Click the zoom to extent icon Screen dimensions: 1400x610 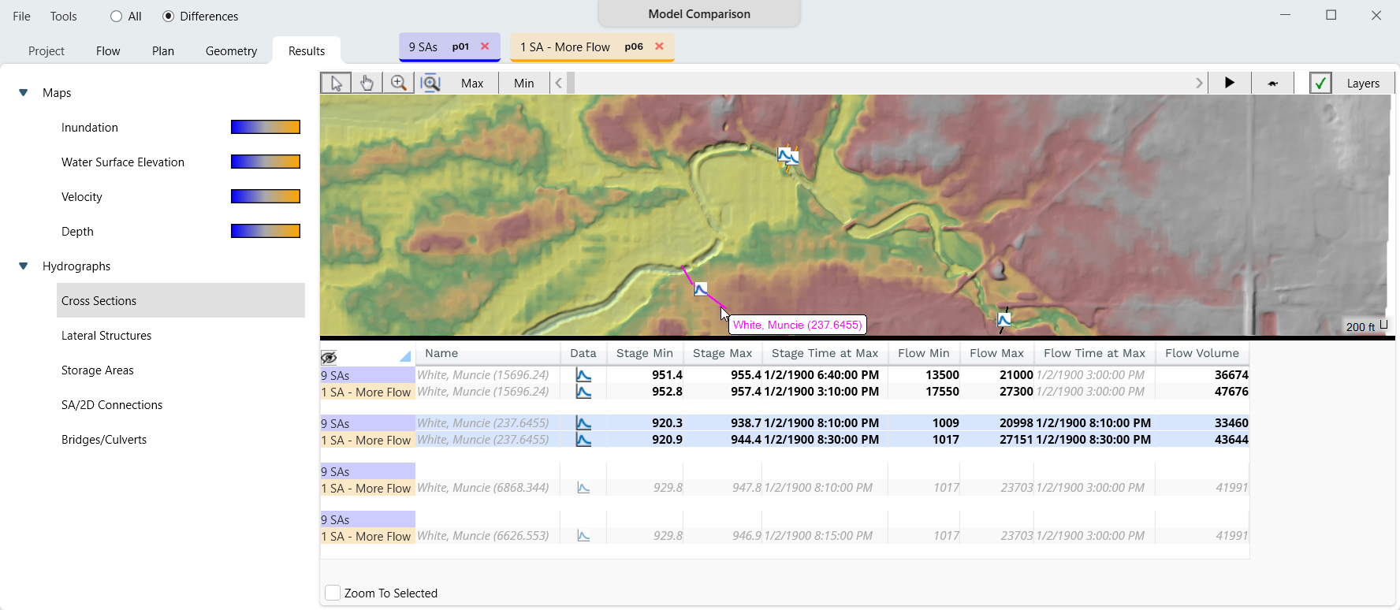(430, 83)
